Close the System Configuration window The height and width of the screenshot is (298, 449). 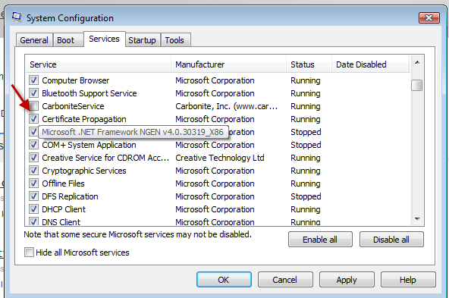point(429,18)
